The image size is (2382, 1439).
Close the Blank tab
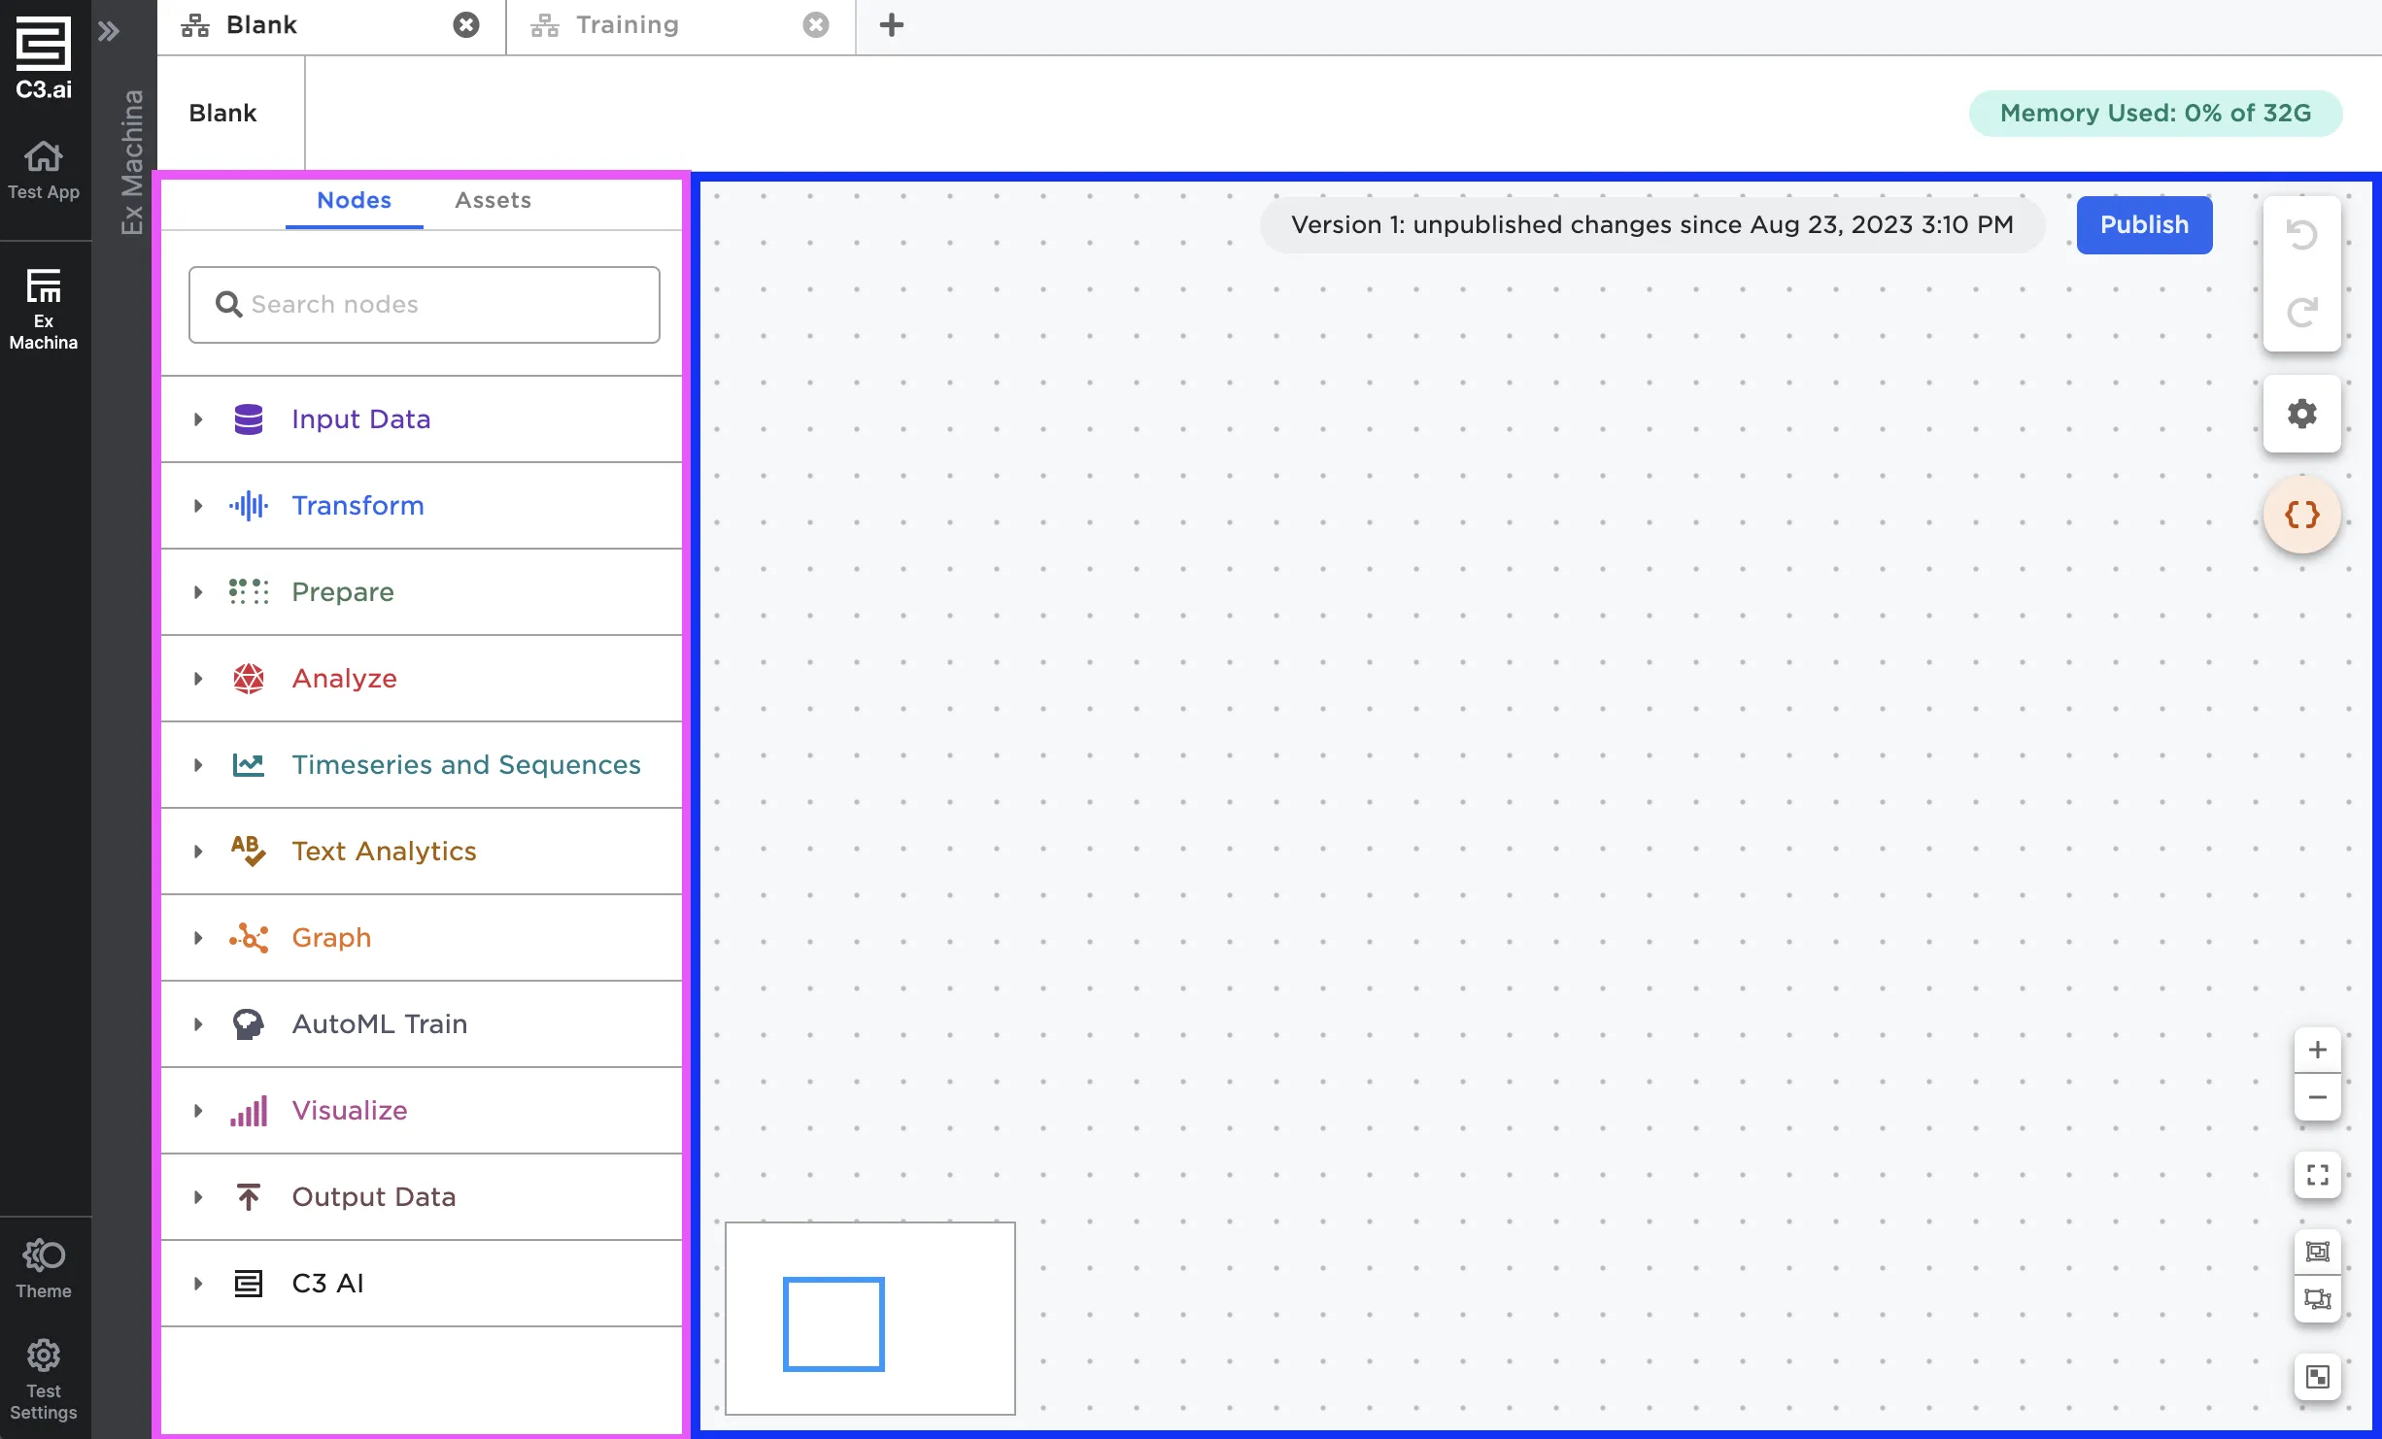click(x=466, y=25)
